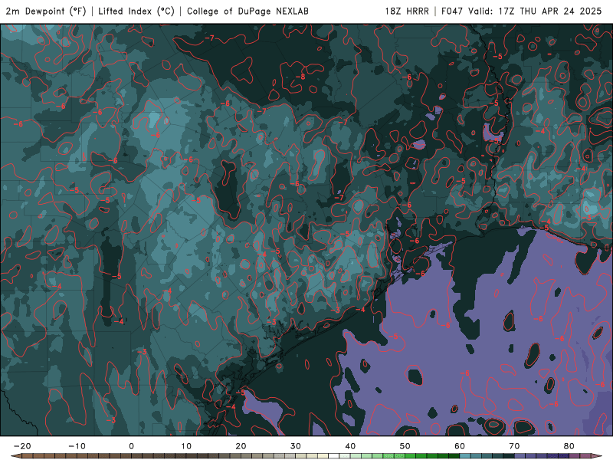Click the 'F047' forecast hour text

pyautogui.click(x=453, y=11)
